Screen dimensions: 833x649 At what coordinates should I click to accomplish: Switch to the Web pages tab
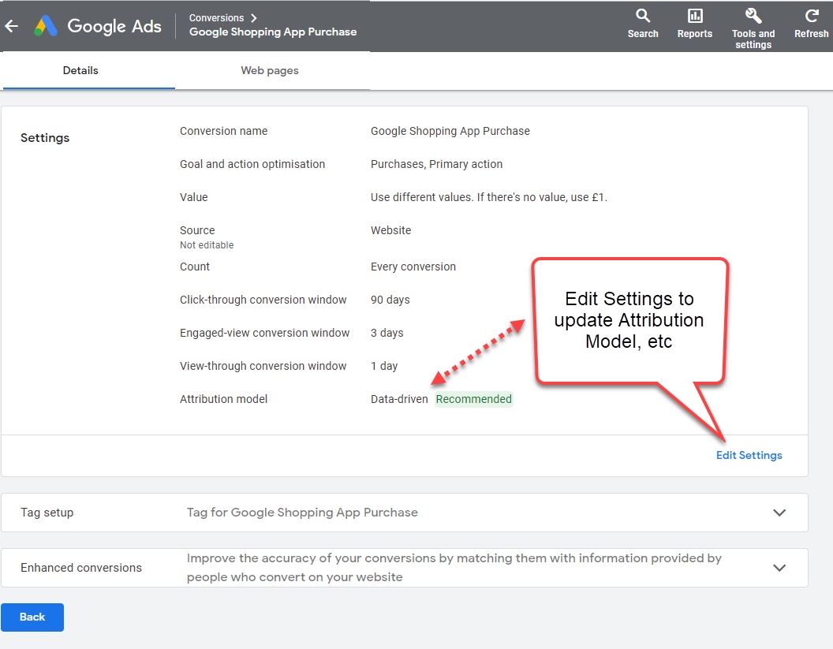269,71
